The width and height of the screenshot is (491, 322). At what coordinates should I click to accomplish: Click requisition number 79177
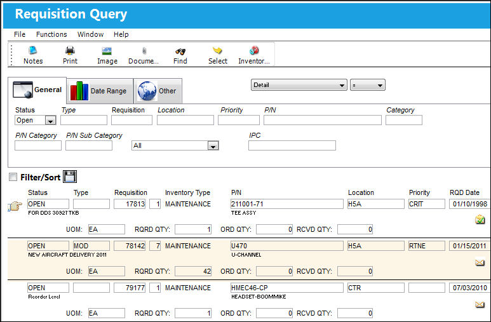click(130, 288)
